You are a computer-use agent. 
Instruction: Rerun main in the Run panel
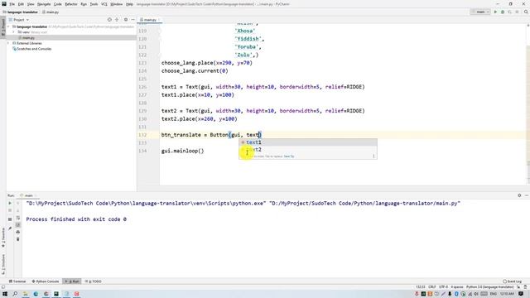tap(10, 204)
